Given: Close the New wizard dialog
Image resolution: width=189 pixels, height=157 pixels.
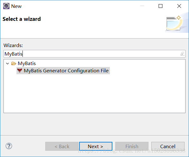Looking at the screenshot, I should (x=179, y=6).
